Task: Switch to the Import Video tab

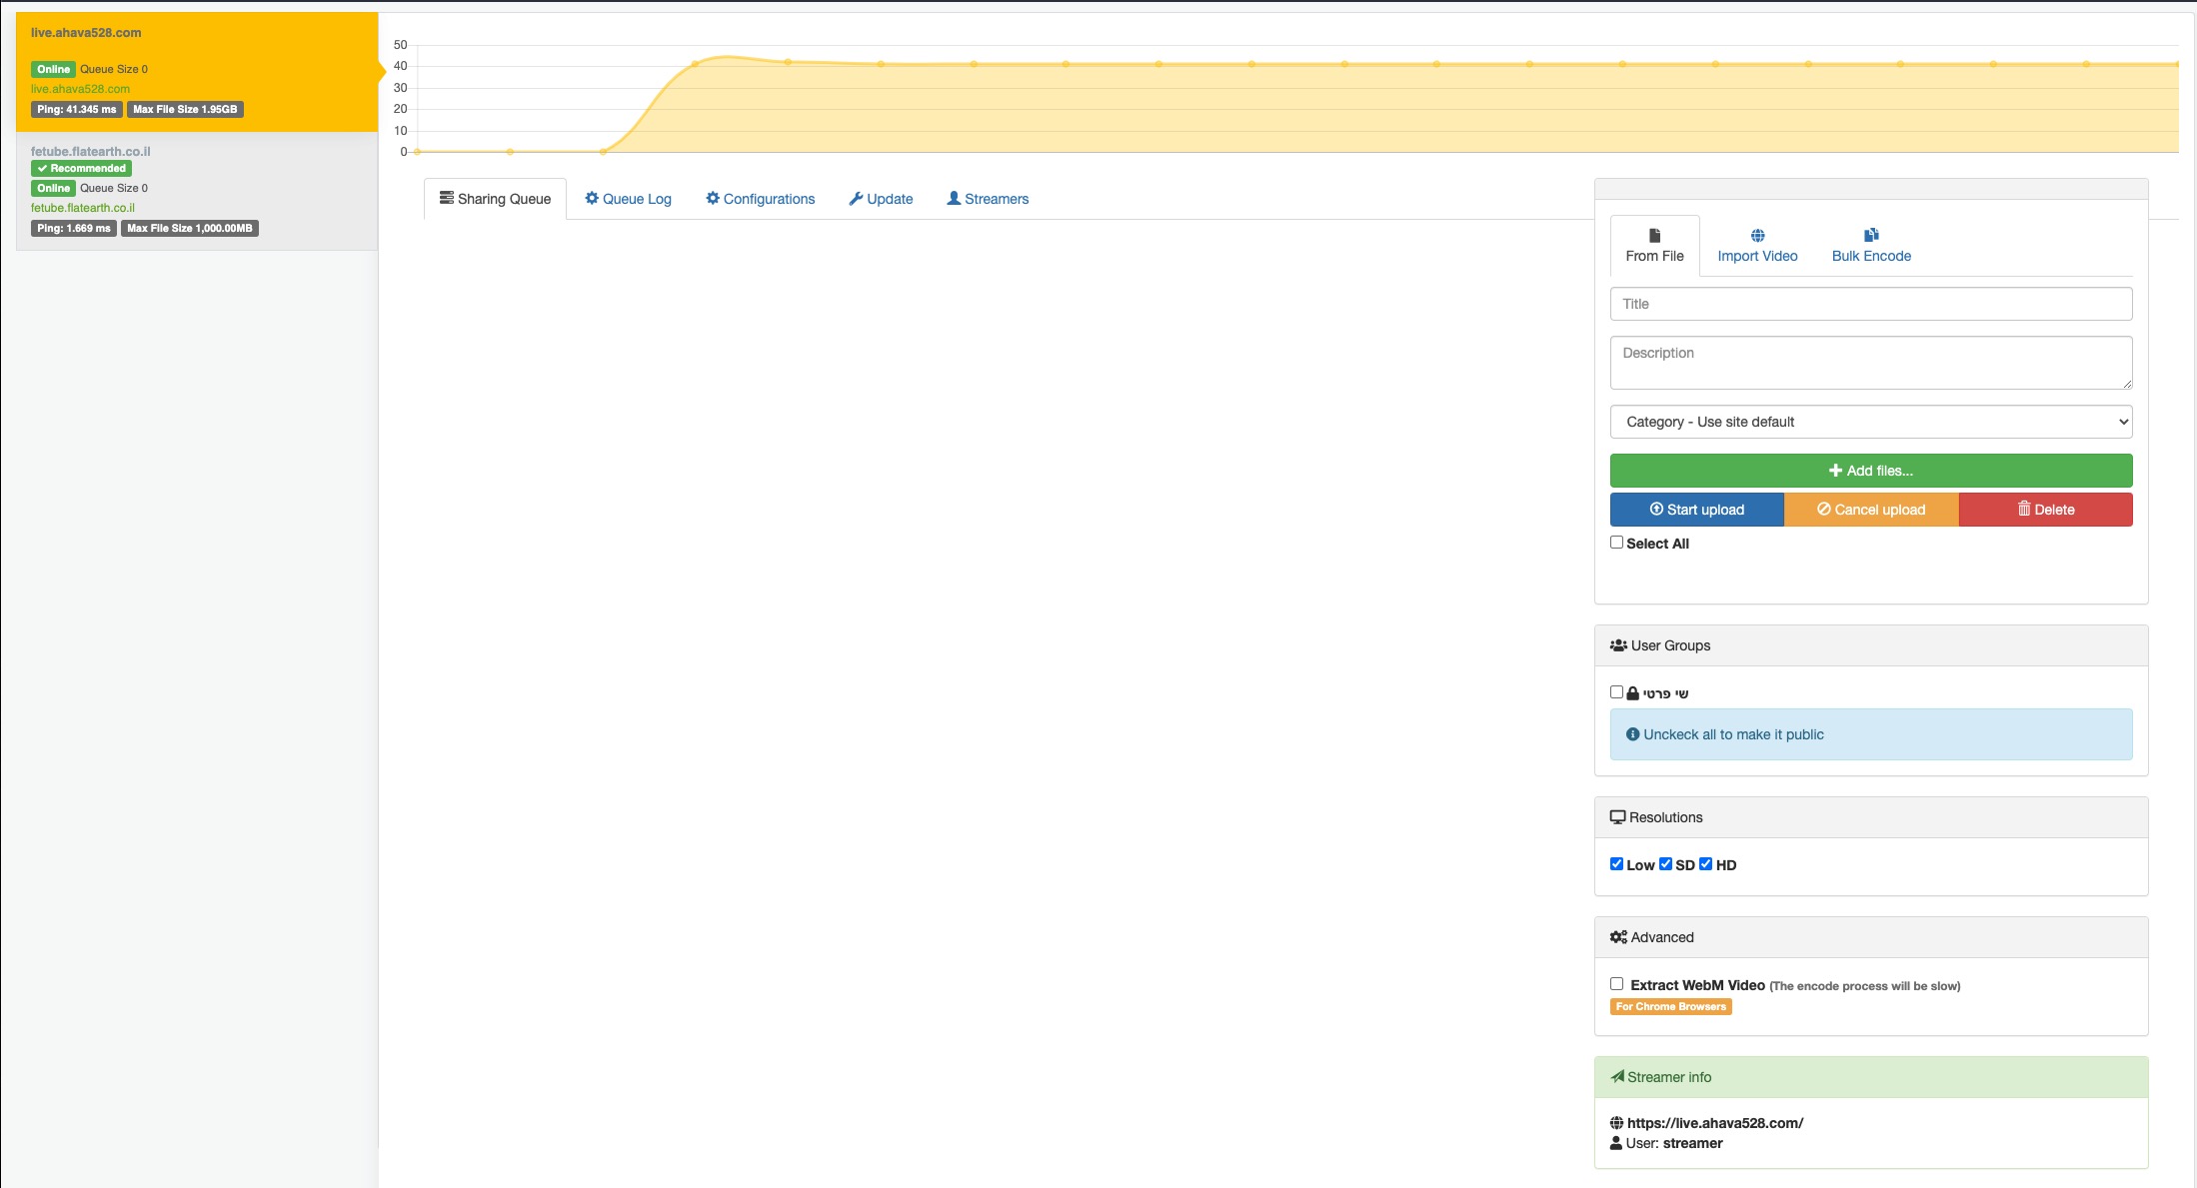Action: 1757,246
